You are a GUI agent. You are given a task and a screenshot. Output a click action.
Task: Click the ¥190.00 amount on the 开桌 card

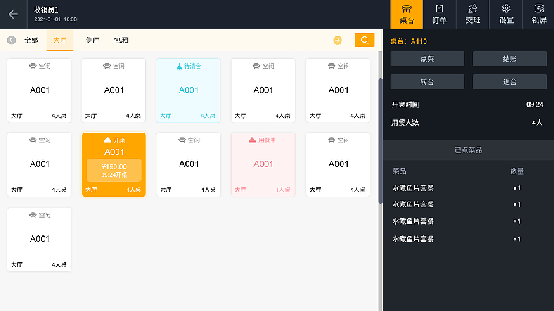(x=114, y=167)
